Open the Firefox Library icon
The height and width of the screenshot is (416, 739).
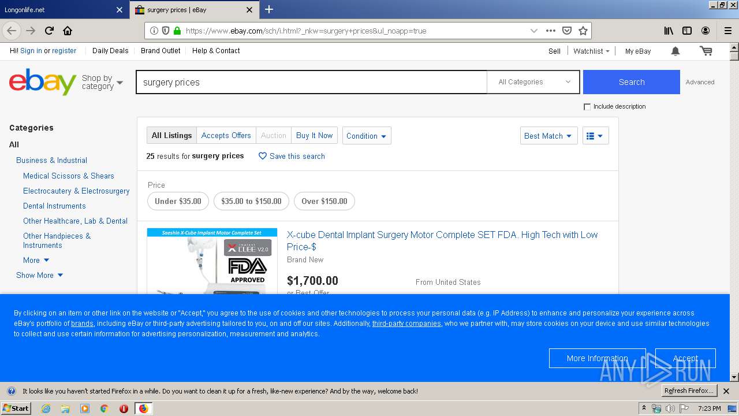(x=669, y=31)
